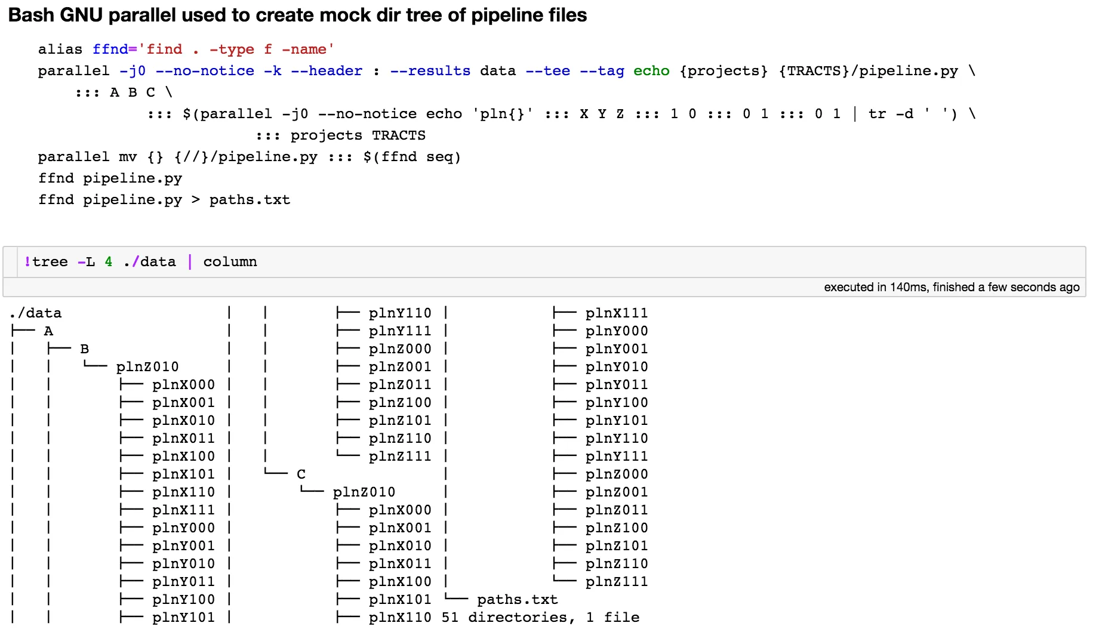Select plnZ100 under directory B
This screenshot has width=1096, height=629.
400,403
